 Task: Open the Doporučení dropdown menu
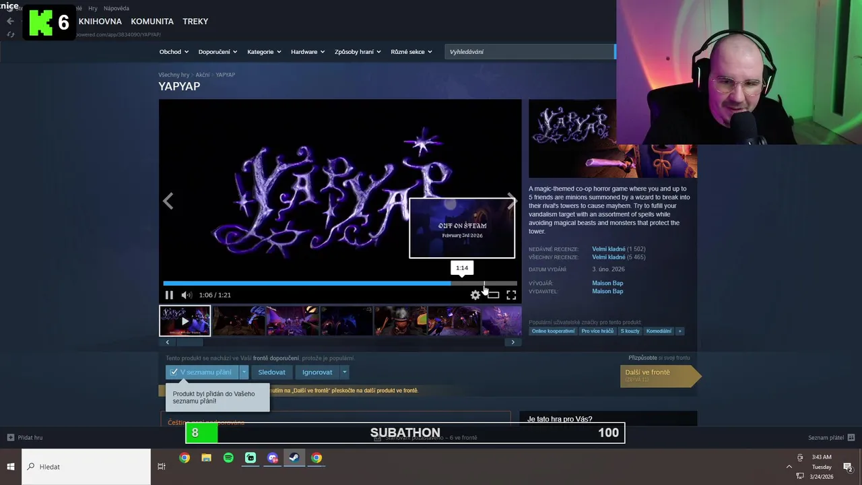218,52
